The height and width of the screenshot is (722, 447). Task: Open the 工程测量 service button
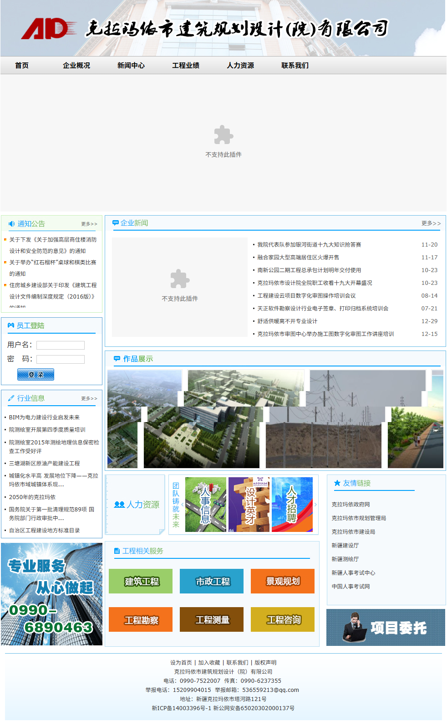point(212,619)
